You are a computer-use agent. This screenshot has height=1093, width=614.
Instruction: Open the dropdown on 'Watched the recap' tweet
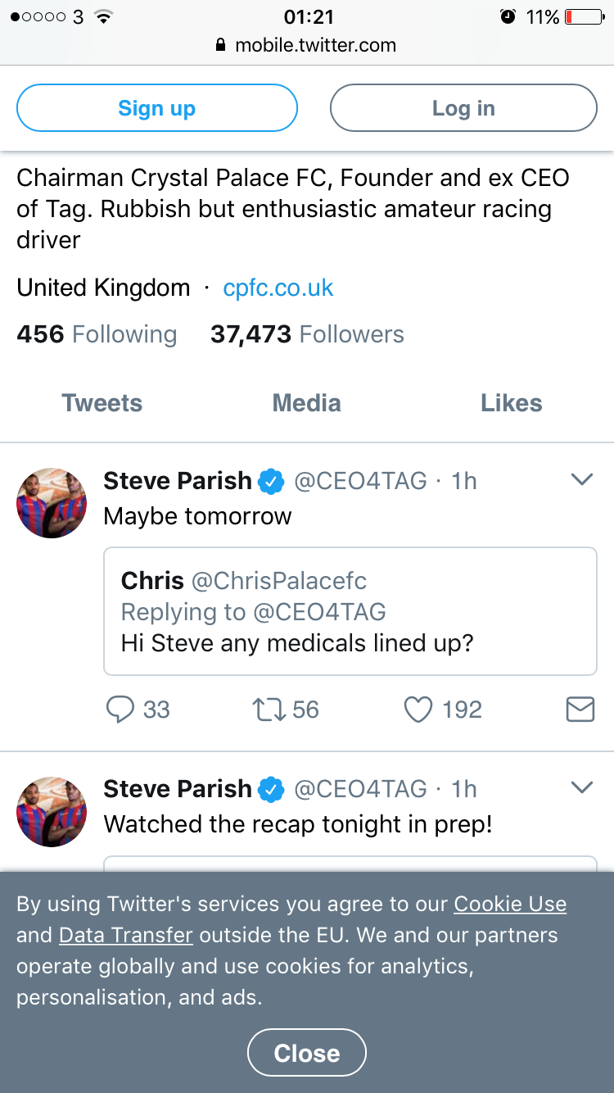tap(581, 787)
